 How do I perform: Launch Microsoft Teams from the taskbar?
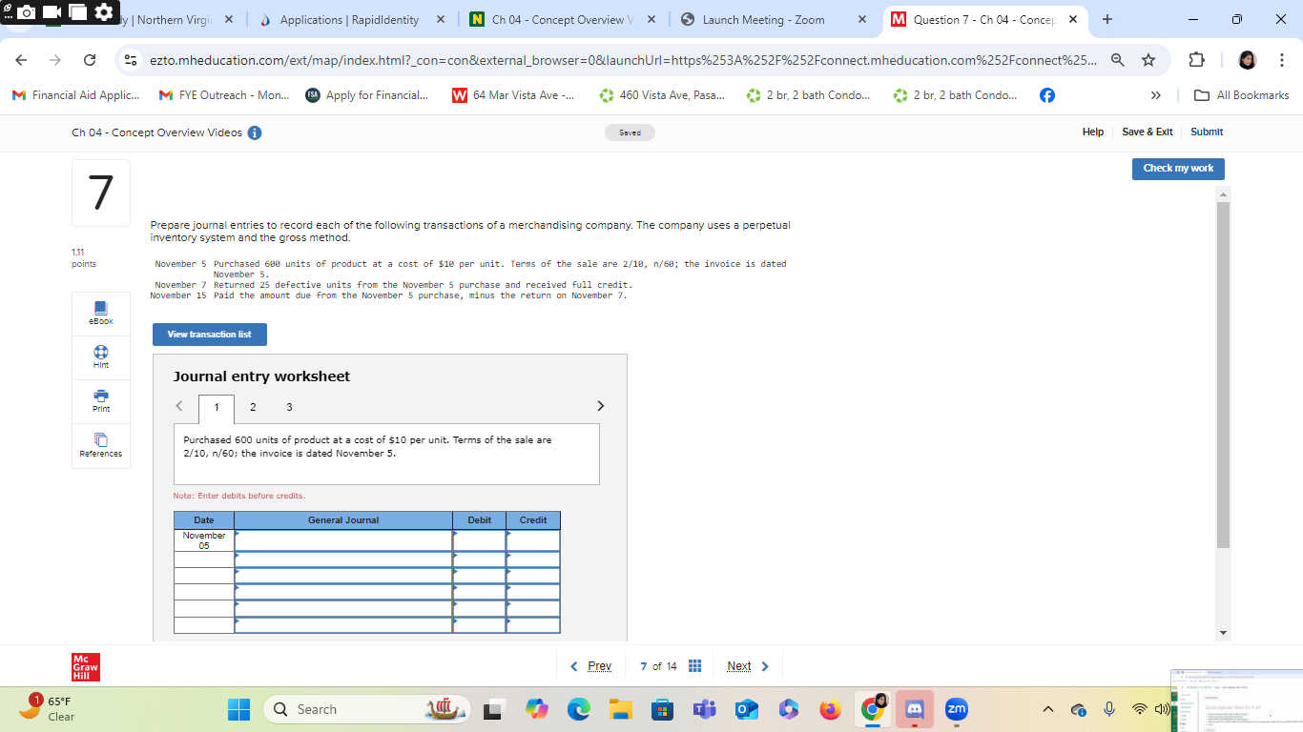(x=704, y=709)
